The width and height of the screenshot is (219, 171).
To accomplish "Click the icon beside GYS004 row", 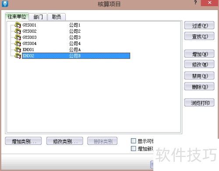I will point(18,43).
